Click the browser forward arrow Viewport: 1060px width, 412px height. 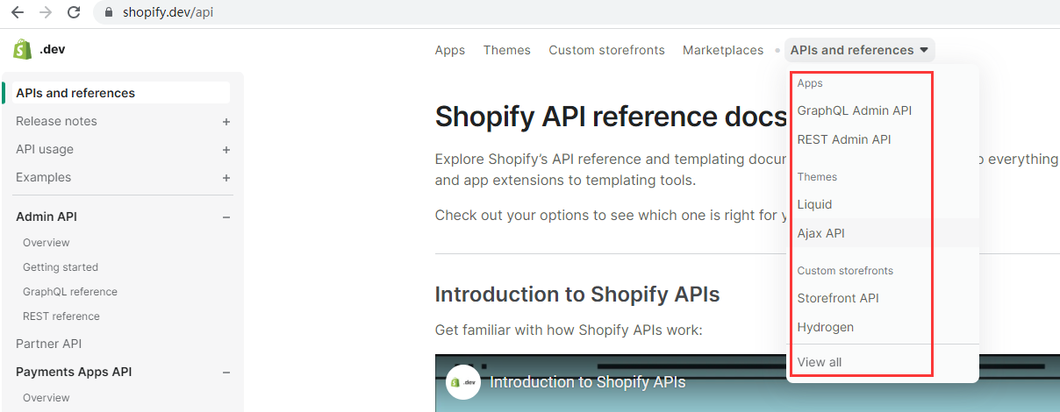point(46,12)
